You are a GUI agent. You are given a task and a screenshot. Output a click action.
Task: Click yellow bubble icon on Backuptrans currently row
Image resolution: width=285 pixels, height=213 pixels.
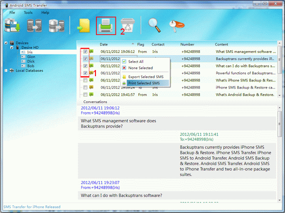[x=91, y=58]
